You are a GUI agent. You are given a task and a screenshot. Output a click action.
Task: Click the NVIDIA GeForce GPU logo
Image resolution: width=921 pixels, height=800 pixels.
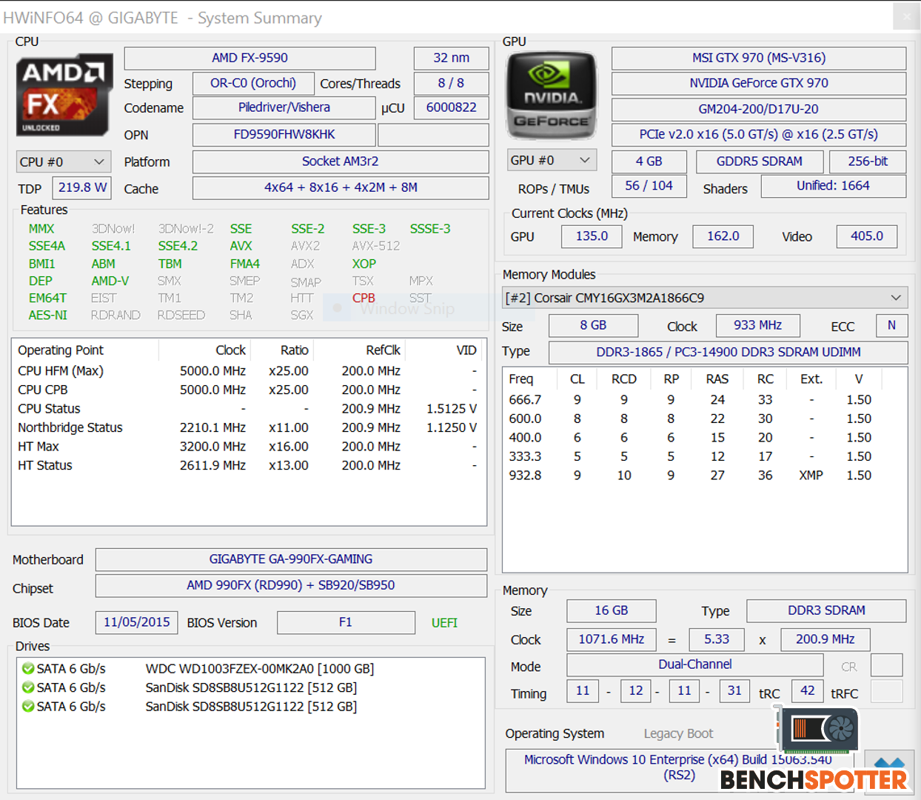[x=552, y=95]
